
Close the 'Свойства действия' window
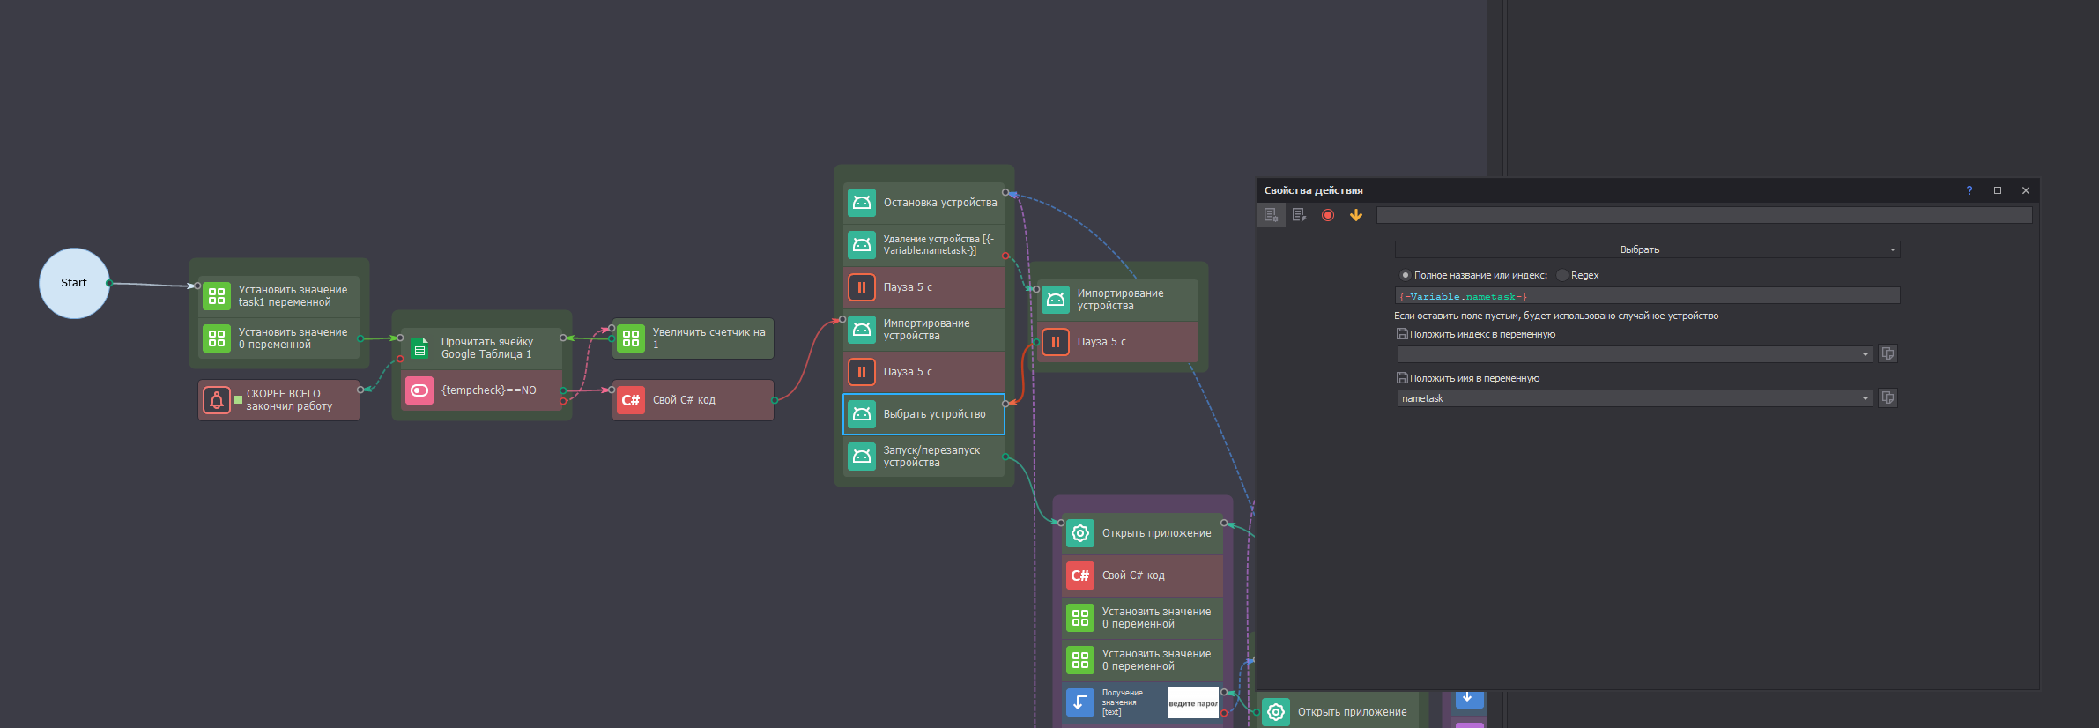coord(2026,190)
